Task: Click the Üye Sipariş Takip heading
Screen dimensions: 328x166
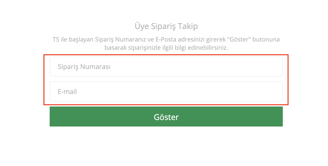Action: [166, 26]
